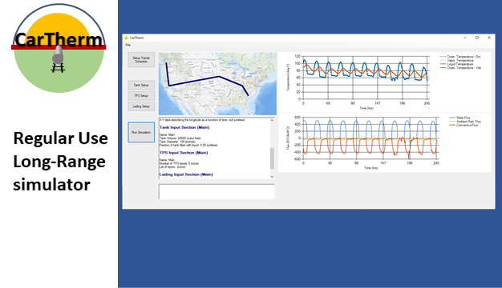Image resolution: width=502 pixels, height=288 pixels.
Task: Open the Tank Setup dialog
Action: (x=141, y=85)
